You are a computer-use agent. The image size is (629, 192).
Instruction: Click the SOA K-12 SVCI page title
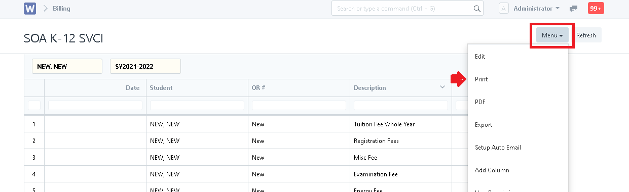[63, 38]
